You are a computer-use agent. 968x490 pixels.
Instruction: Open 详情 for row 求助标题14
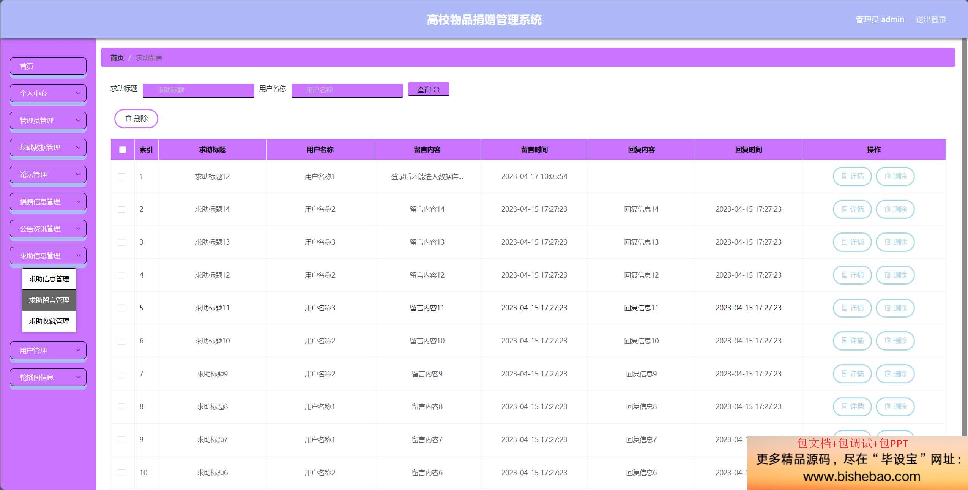coord(852,209)
